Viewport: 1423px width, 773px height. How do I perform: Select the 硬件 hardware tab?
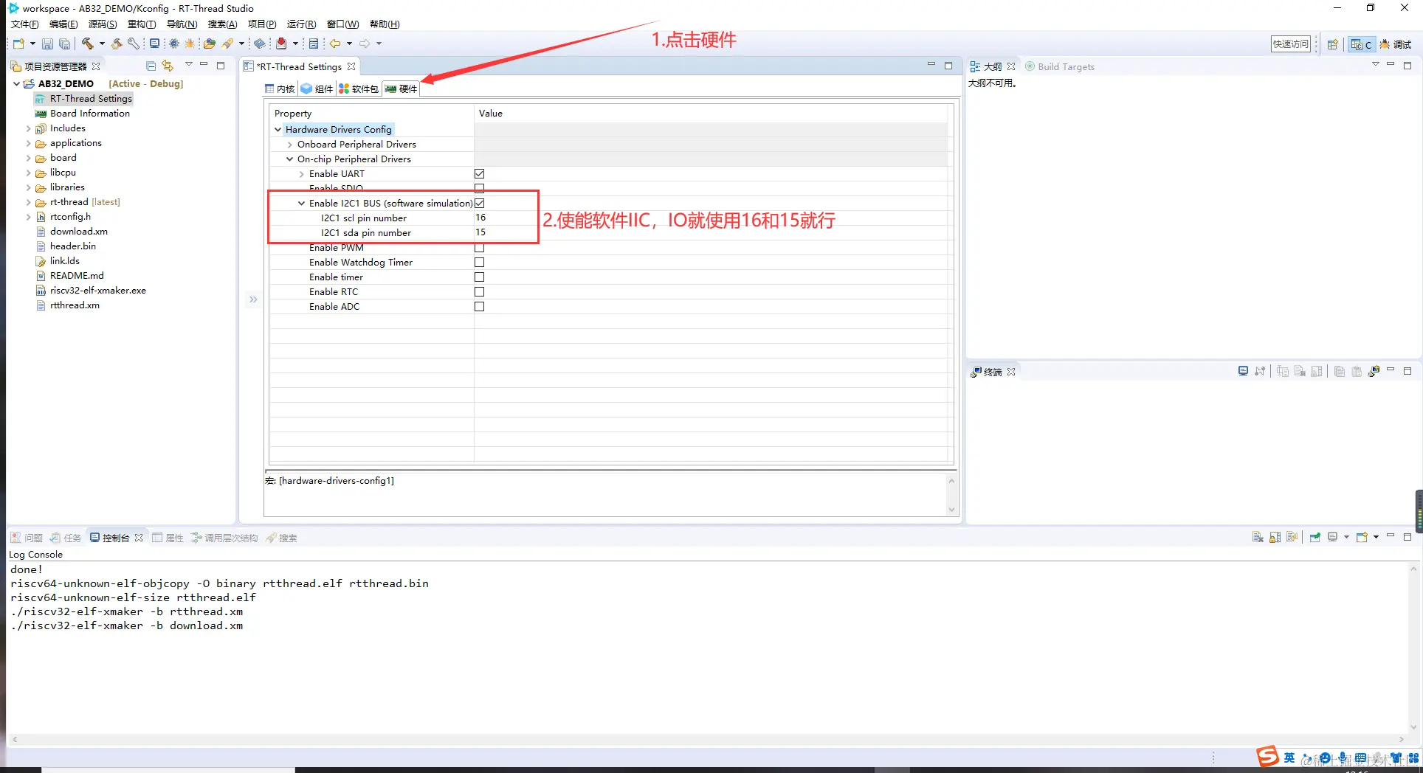(402, 89)
